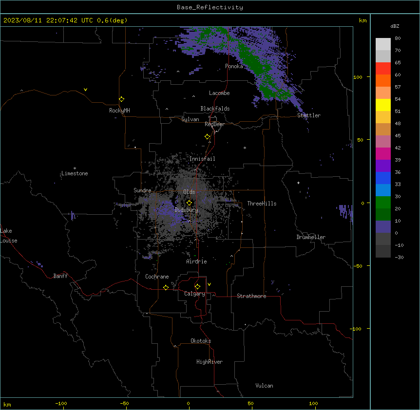
Task: Select the -50 tick on the bottom axis
Action: pos(124,403)
